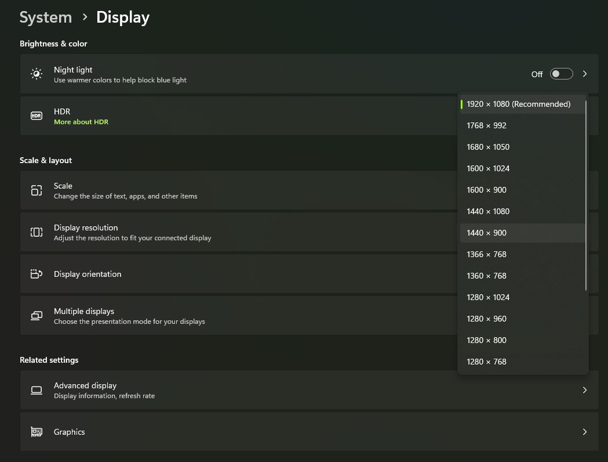
Task: Click the Advanced display laptop icon
Action: click(37, 390)
